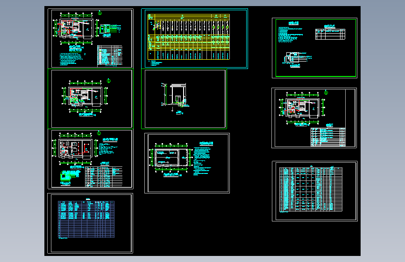The height and width of the screenshot is (262, 405).
Task: Select the sheet with the large white-grid equipment table
Action: click(314, 191)
